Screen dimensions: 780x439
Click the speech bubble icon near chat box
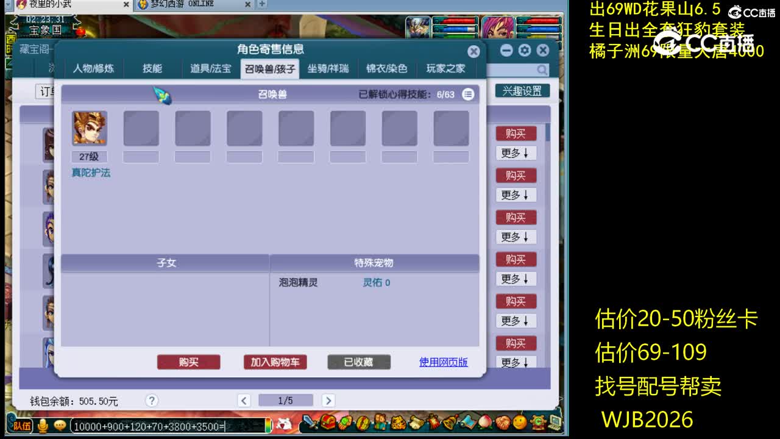pos(60,426)
